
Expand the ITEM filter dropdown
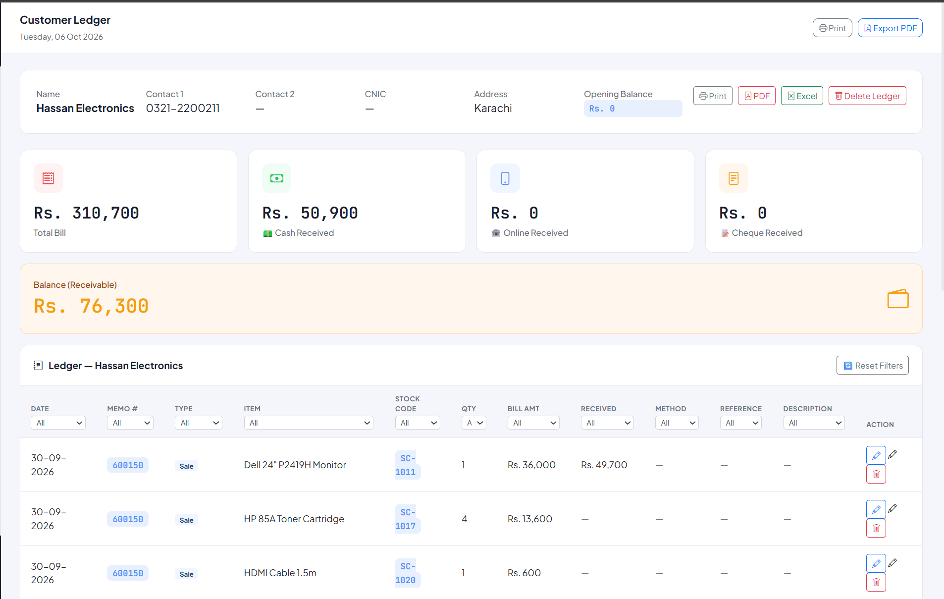309,423
